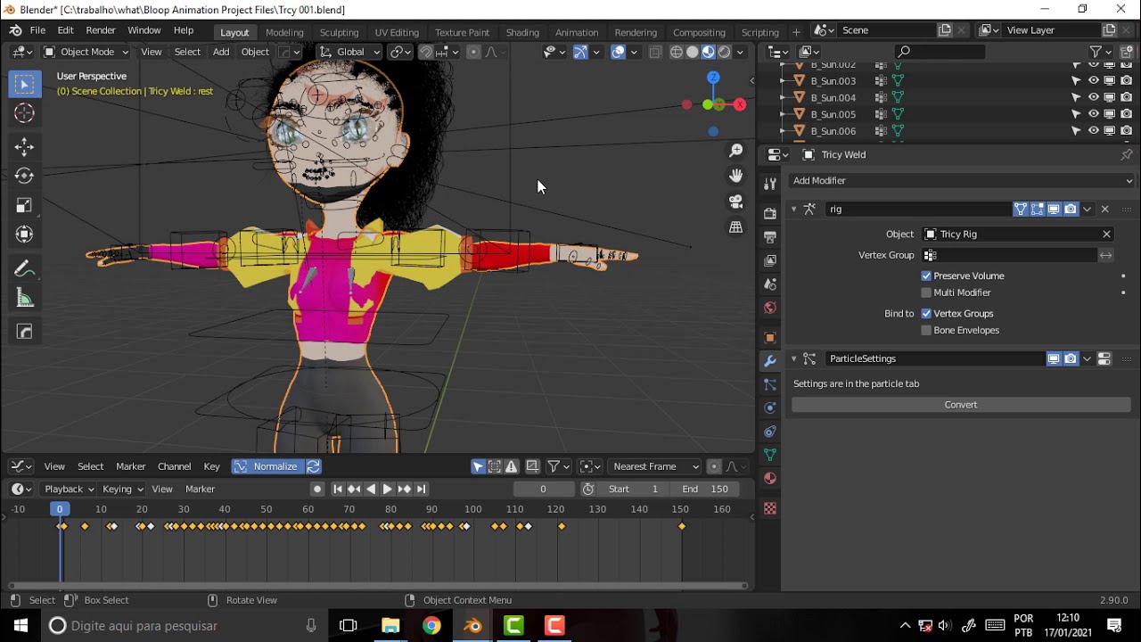
Task: Open the Render menu
Action: pos(101,30)
